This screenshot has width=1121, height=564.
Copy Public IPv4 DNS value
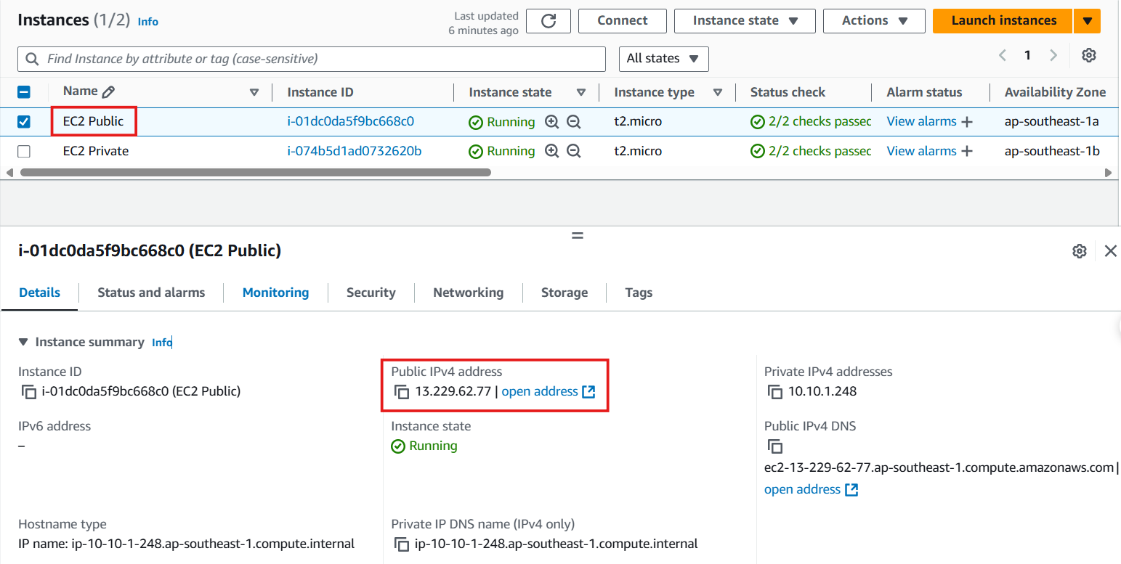point(775,446)
